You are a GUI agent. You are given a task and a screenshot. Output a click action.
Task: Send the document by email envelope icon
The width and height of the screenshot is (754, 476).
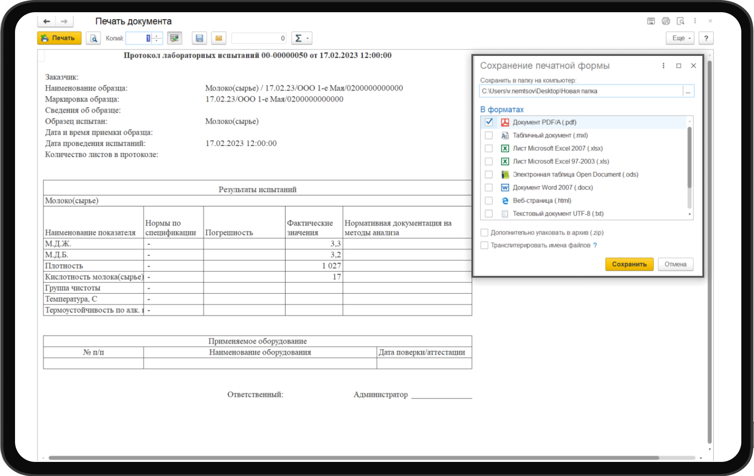pos(219,38)
